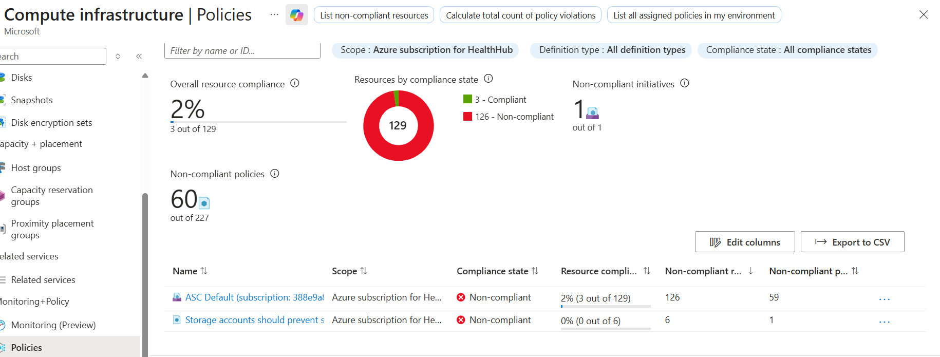Screen dimensions: 940x357
Task: Show info for Non-compliant policies
Action: tap(275, 174)
